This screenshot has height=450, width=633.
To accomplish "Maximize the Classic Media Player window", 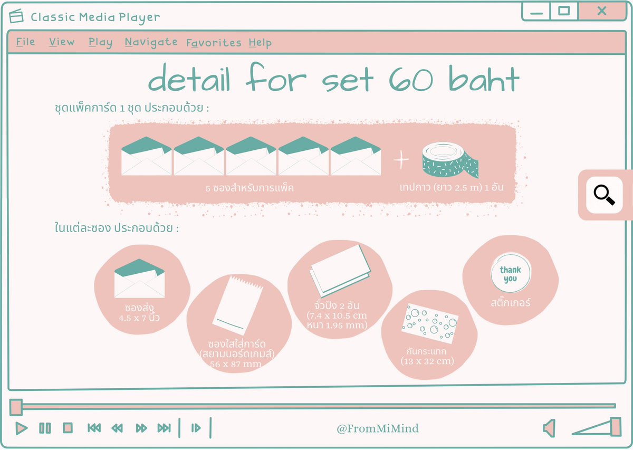I will [x=564, y=11].
